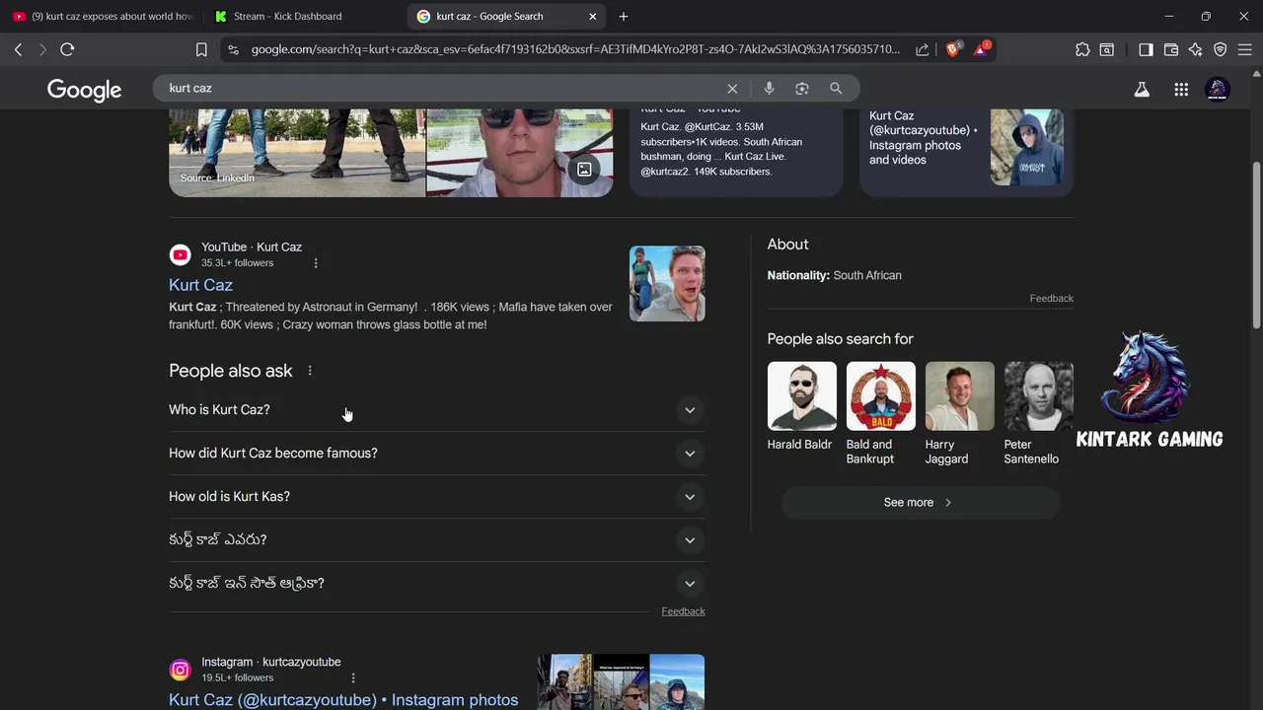This screenshot has height=710, width=1263.
Task: Click the Instagram result image strip
Action: coord(621,681)
